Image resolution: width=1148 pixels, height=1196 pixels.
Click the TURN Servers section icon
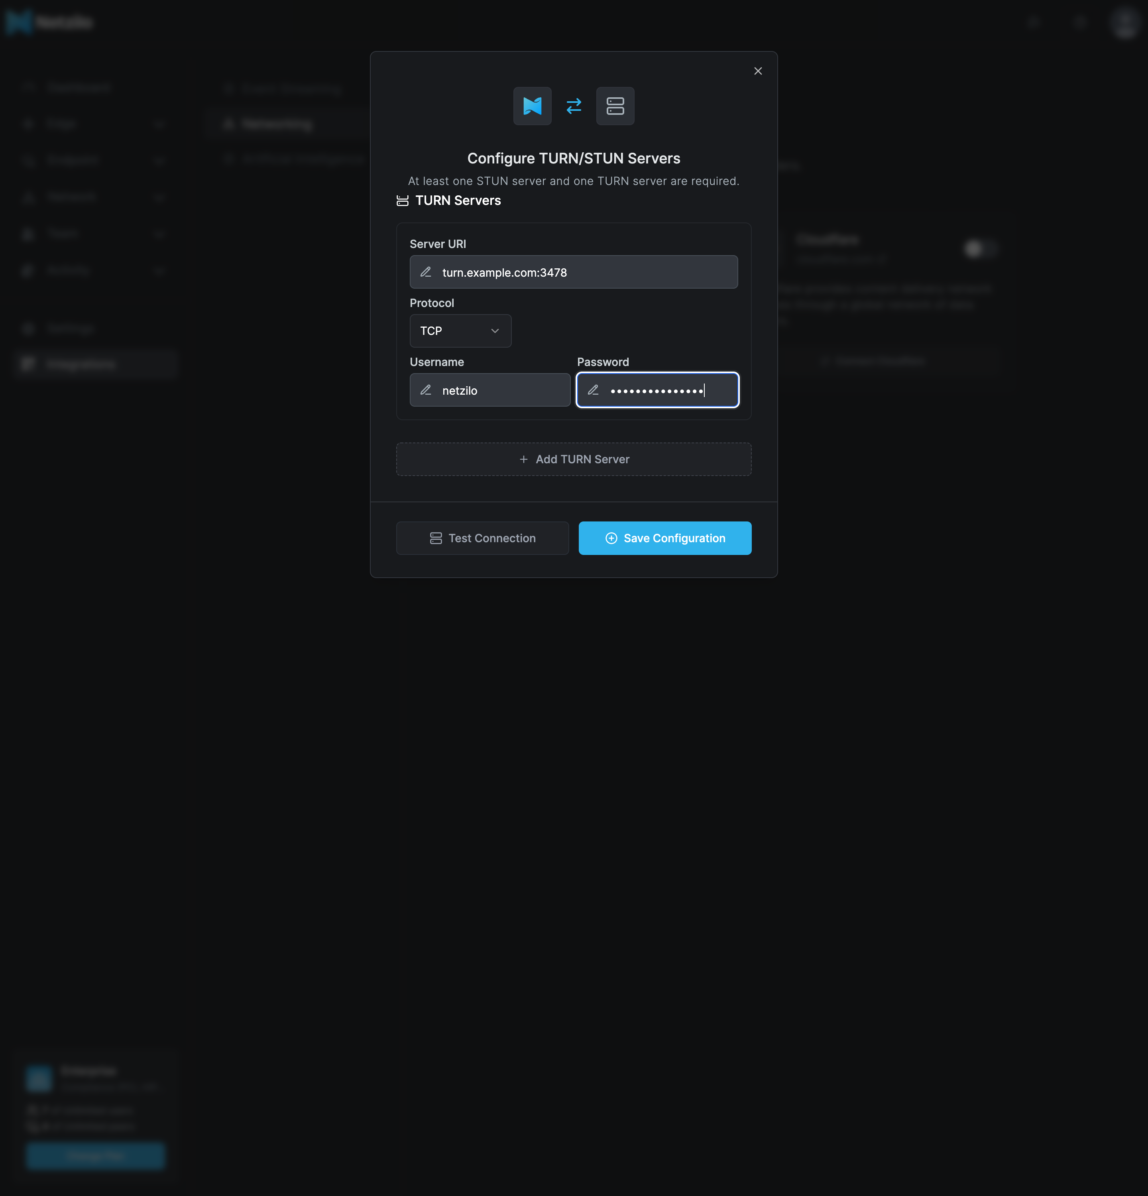(x=403, y=201)
